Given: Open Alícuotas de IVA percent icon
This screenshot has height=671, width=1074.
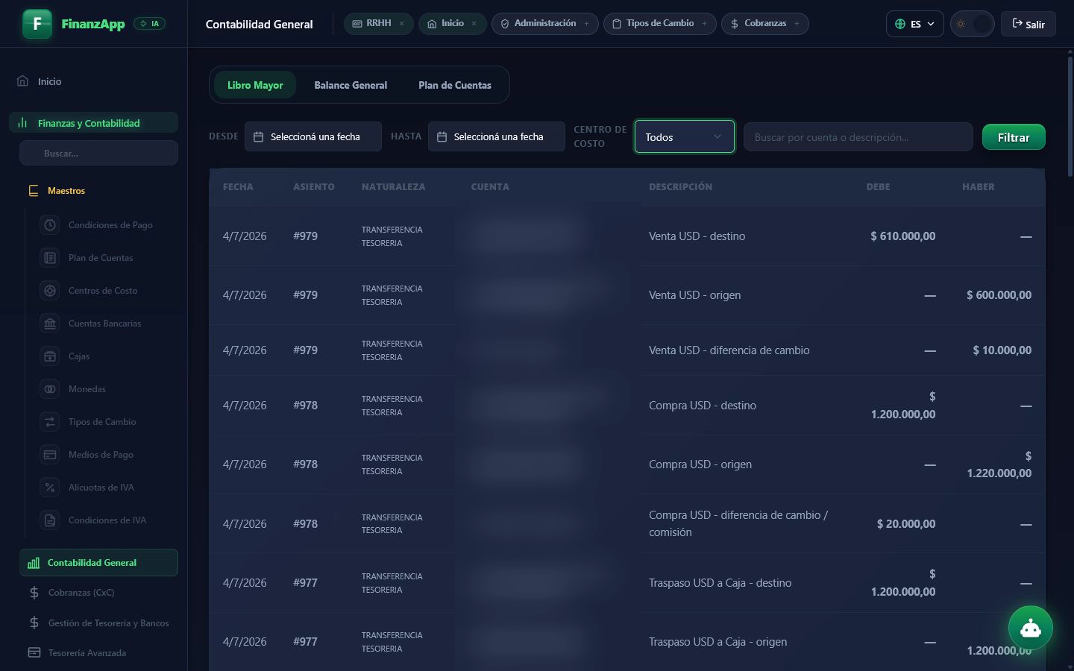Looking at the screenshot, I should [50, 488].
